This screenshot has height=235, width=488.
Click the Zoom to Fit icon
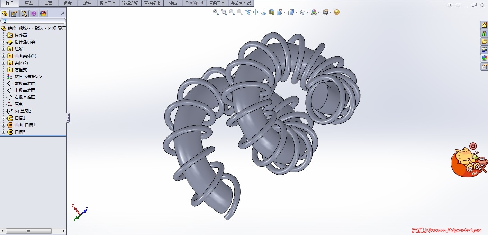[216, 12]
